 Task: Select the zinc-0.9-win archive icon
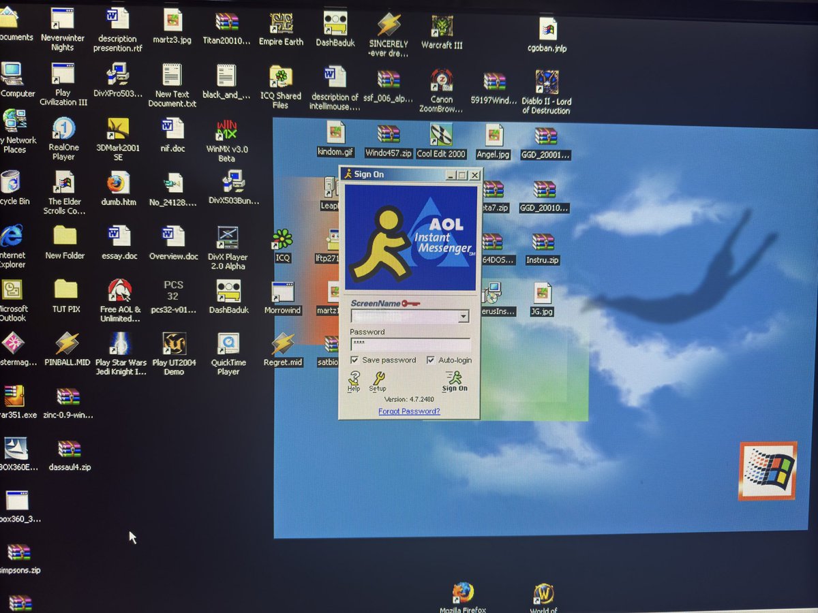pyautogui.click(x=68, y=396)
